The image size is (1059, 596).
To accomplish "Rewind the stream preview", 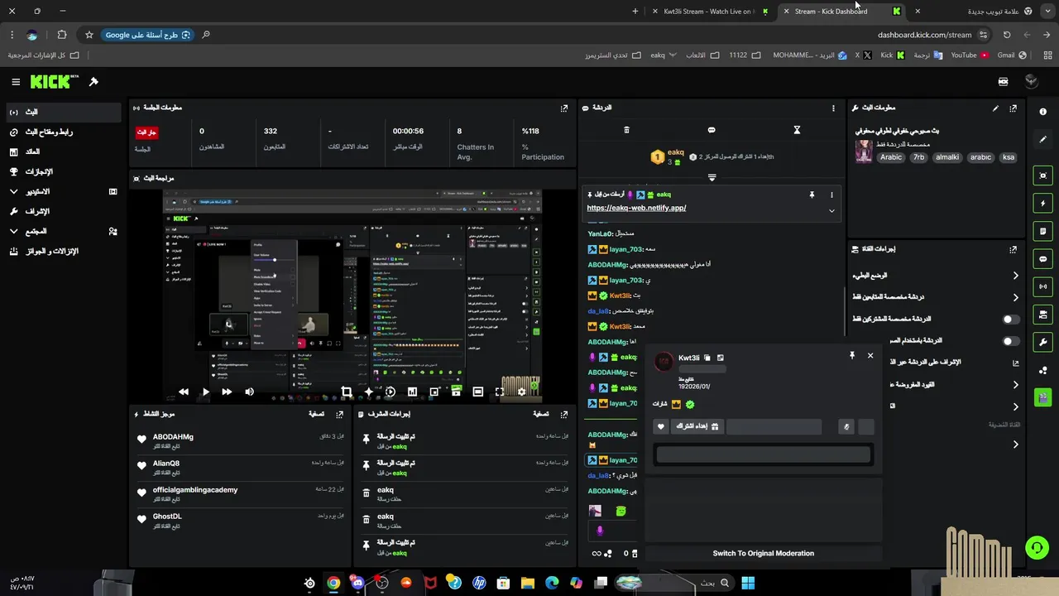I will pyautogui.click(x=184, y=392).
